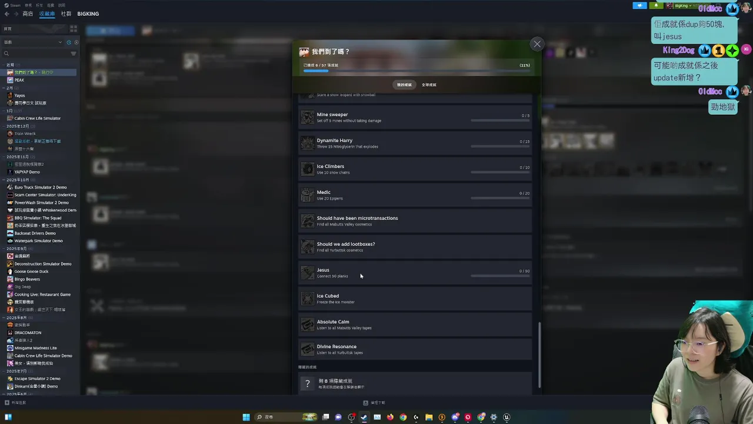This screenshot has width=753, height=424.
Task: Open File Explorer from the taskbar
Action: [x=429, y=417]
